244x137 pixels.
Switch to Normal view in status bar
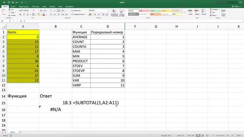click(198, 135)
